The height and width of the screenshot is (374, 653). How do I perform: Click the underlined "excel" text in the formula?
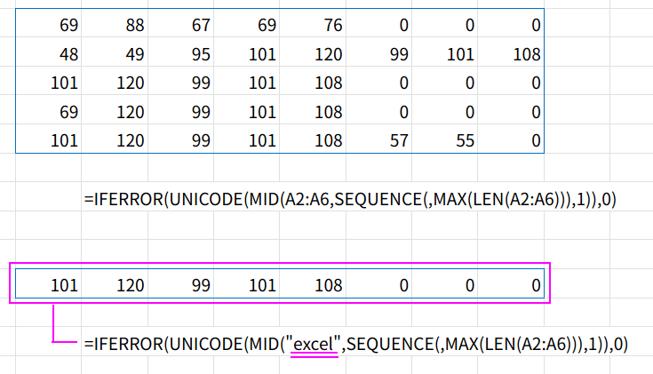(315, 344)
